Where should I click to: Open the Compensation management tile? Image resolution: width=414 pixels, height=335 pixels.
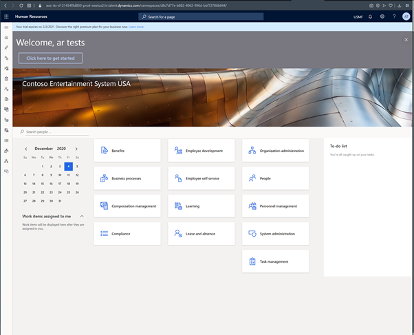coord(127,206)
